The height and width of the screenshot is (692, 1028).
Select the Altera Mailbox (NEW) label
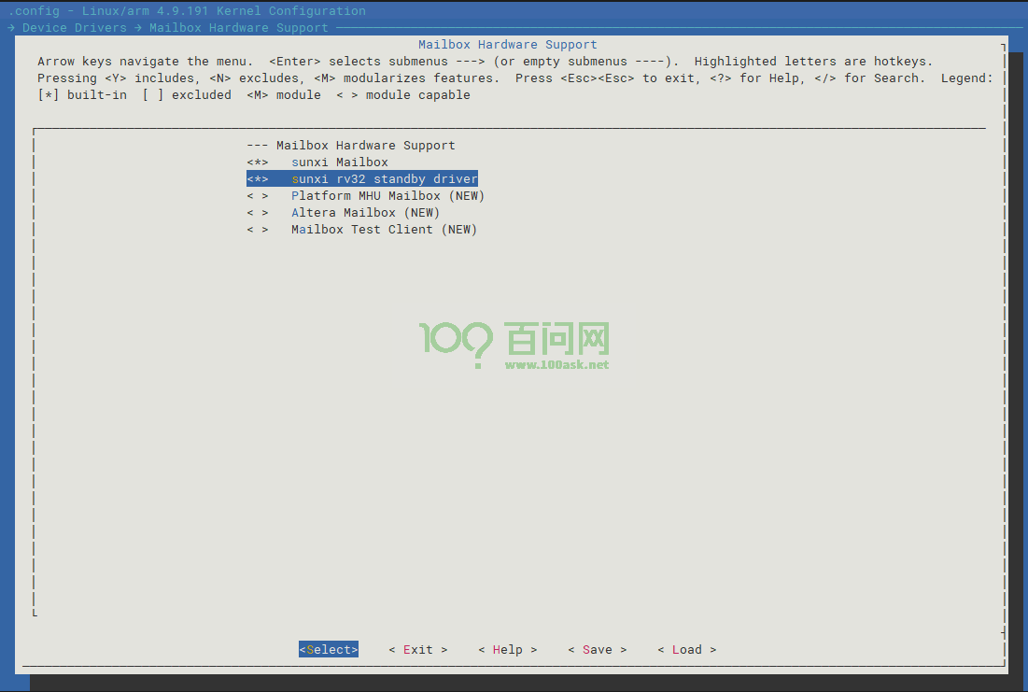tap(365, 213)
